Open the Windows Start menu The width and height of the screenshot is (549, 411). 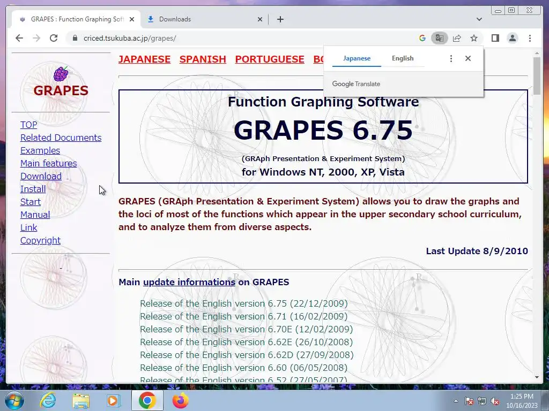[x=14, y=400]
